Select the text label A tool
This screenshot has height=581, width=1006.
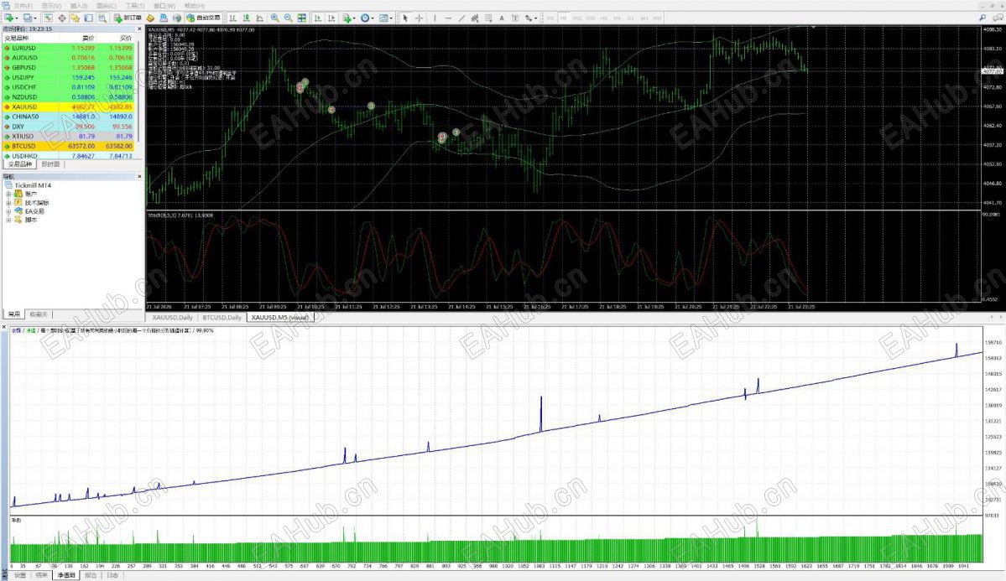(502, 18)
